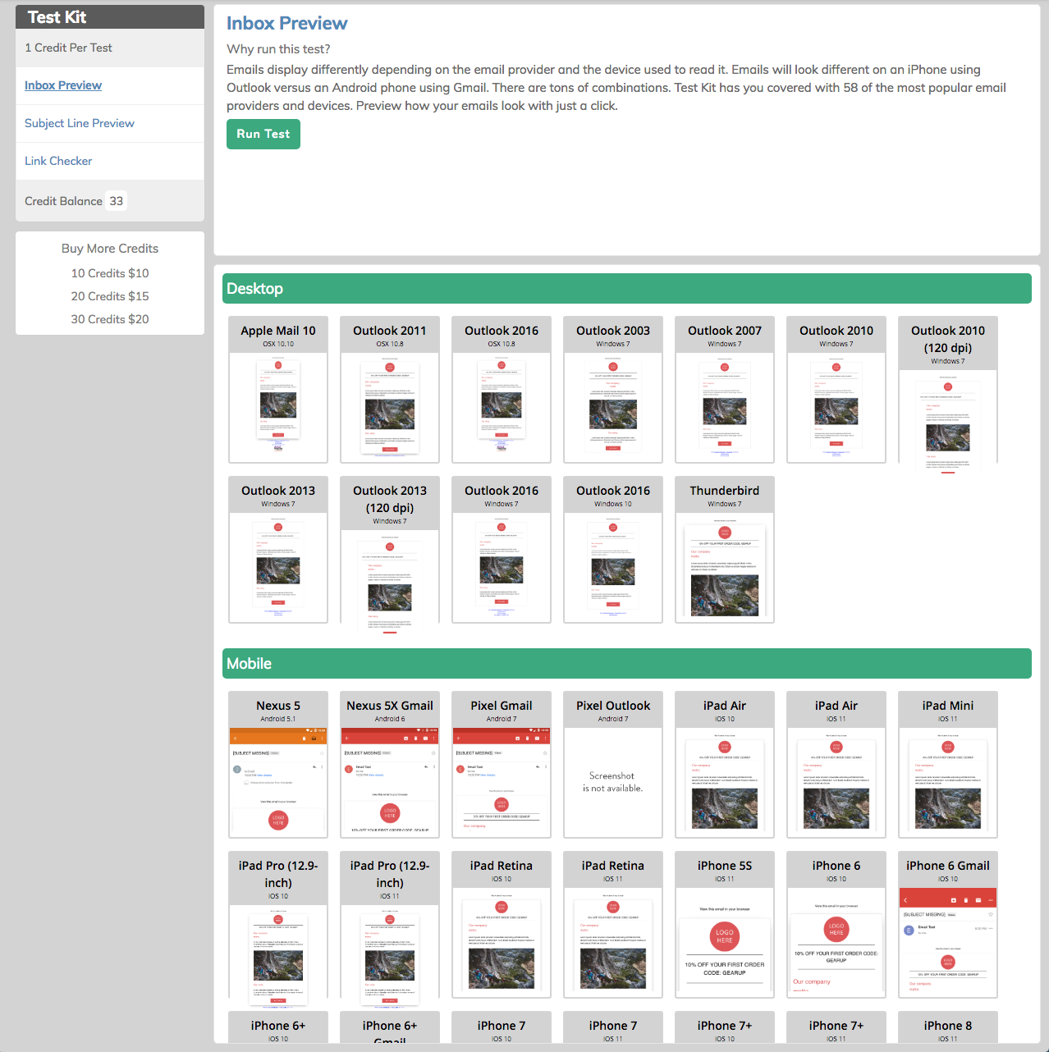This screenshot has width=1049, height=1052.
Task: View iPad Retina iOS 10 preview
Action: [x=502, y=925]
